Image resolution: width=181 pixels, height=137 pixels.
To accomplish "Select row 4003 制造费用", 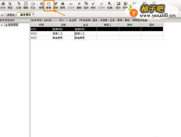I will click(x=97, y=38).
